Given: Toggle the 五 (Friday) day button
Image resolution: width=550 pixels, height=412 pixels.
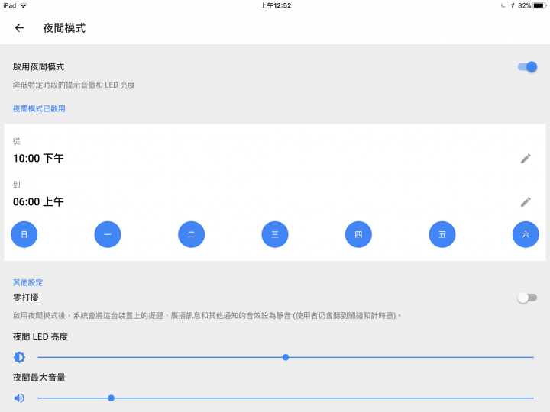Looking at the screenshot, I should tap(442, 234).
